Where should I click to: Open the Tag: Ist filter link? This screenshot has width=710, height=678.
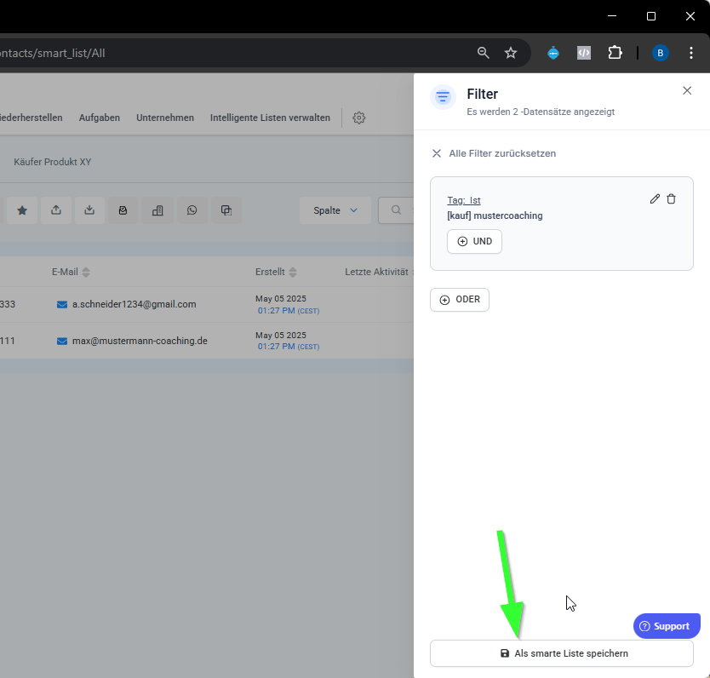pos(464,200)
